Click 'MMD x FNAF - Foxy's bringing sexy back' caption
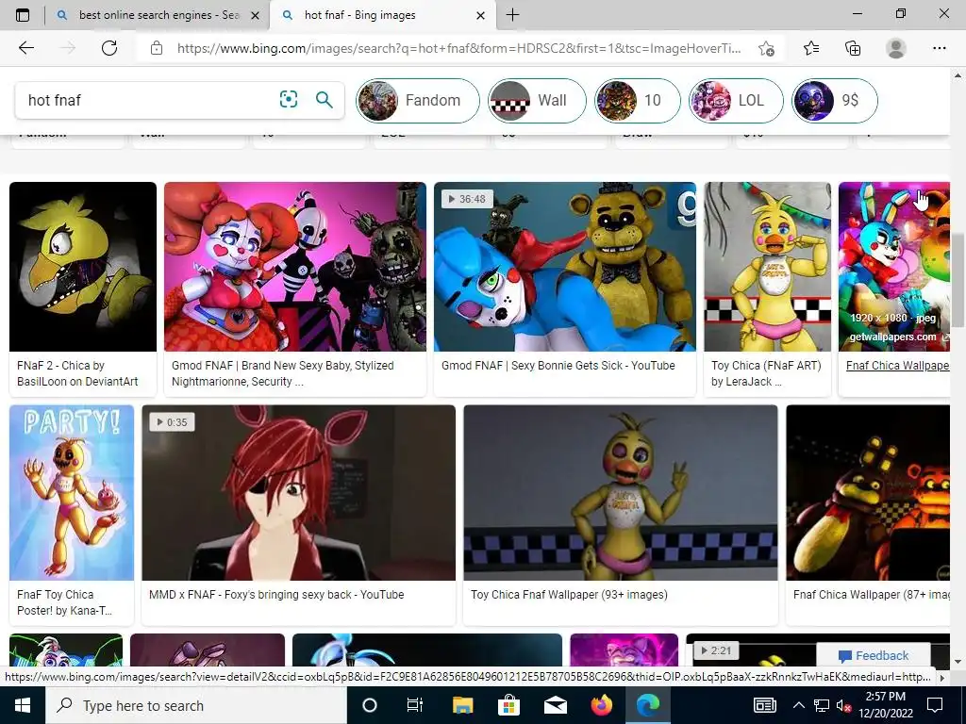The width and height of the screenshot is (966, 724). pos(276,595)
